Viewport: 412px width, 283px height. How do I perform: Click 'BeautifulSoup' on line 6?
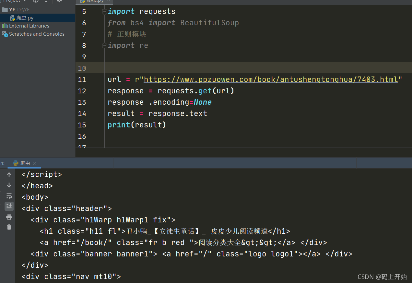209,23
